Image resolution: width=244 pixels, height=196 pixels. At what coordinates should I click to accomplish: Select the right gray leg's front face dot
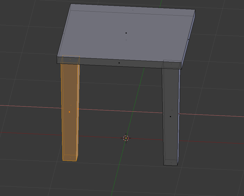170,117
